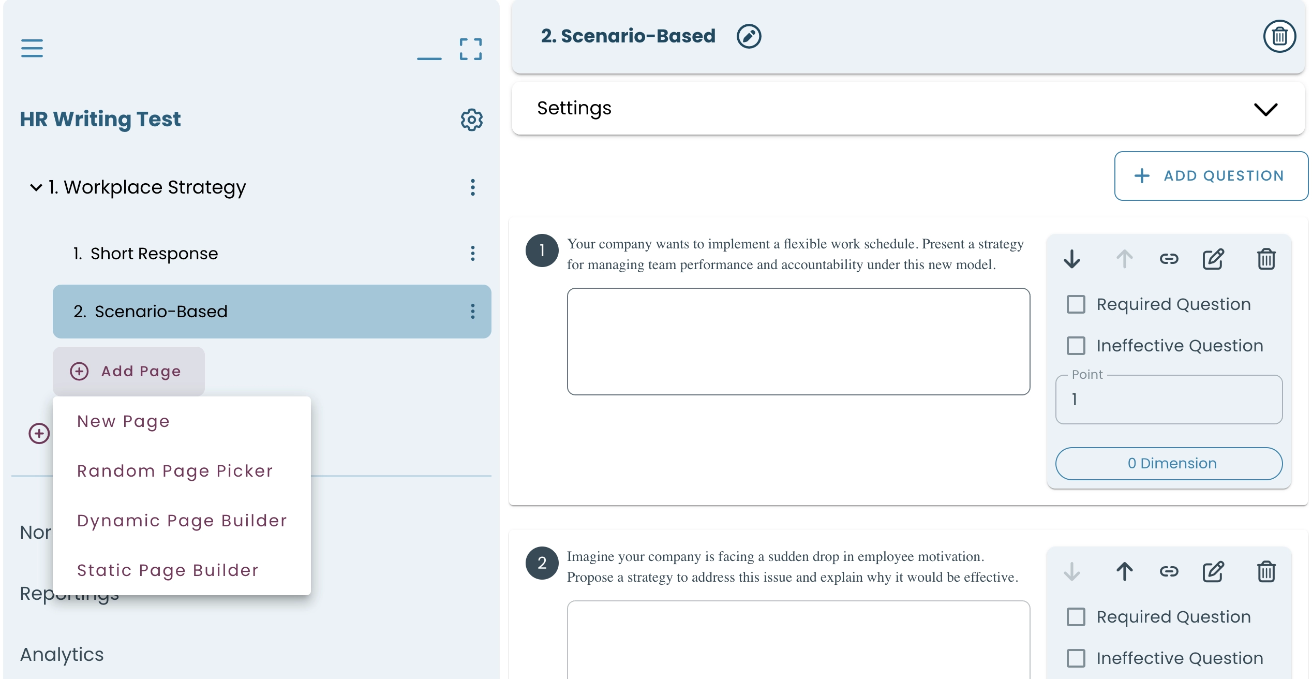This screenshot has width=1312, height=679.
Task: Collapse the Workplace Strategy section
Action: 36,187
